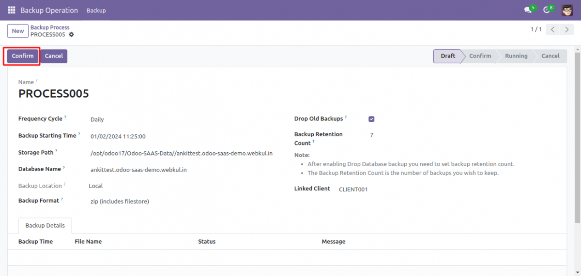Screen dimensions: 581x276
Task: Open the Linked Client CLIENT001 field
Action: pos(353,189)
